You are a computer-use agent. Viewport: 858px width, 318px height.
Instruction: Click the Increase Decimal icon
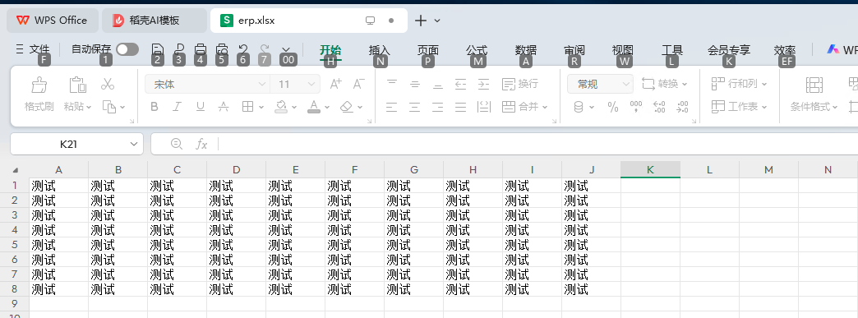tap(659, 107)
